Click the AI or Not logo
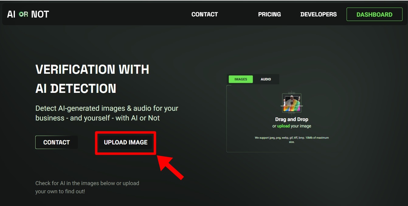Image resolution: width=408 pixels, height=206 pixels. [x=28, y=14]
